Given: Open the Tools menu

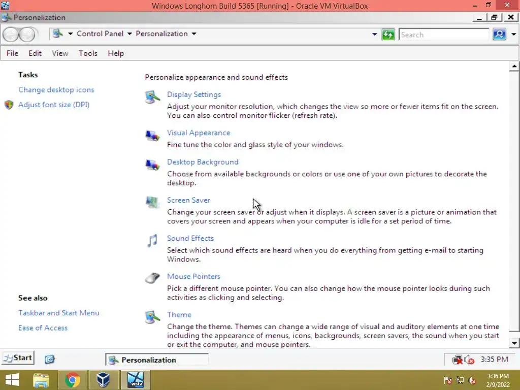Looking at the screenshot, I should [x=88, y=53].
